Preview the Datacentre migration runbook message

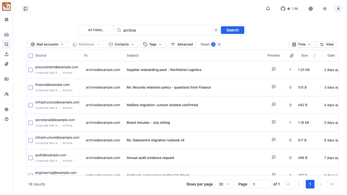tap(274, 140)
